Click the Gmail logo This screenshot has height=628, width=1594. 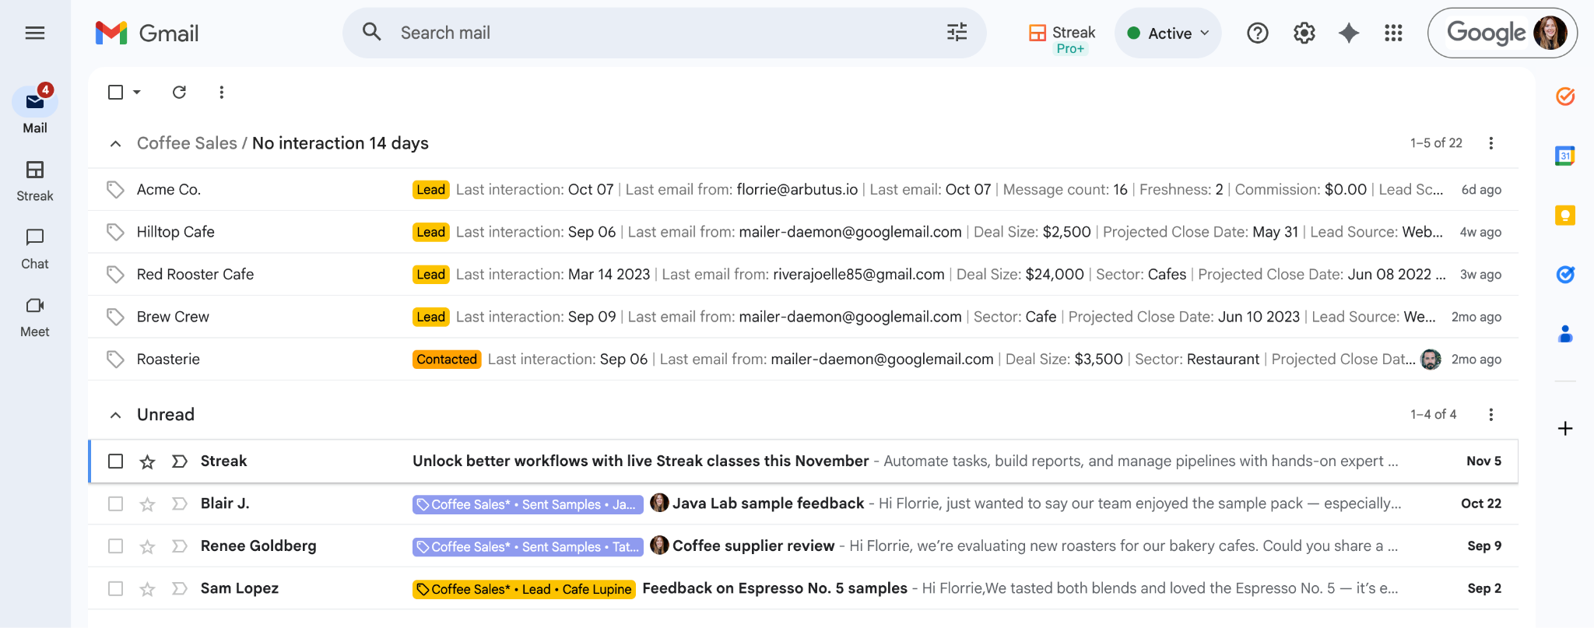tap(147, 33)
